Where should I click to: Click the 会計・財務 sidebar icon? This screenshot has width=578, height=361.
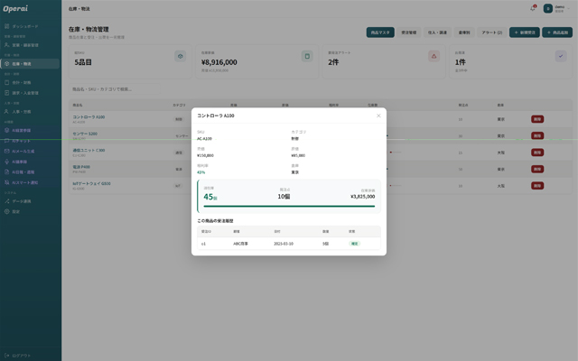[x=7, y=83]
